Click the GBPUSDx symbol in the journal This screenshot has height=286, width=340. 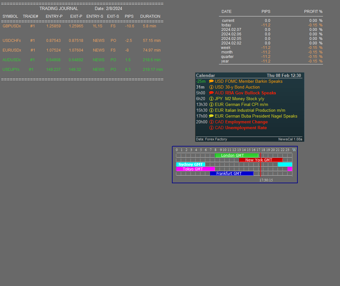[x=12, y=26]
